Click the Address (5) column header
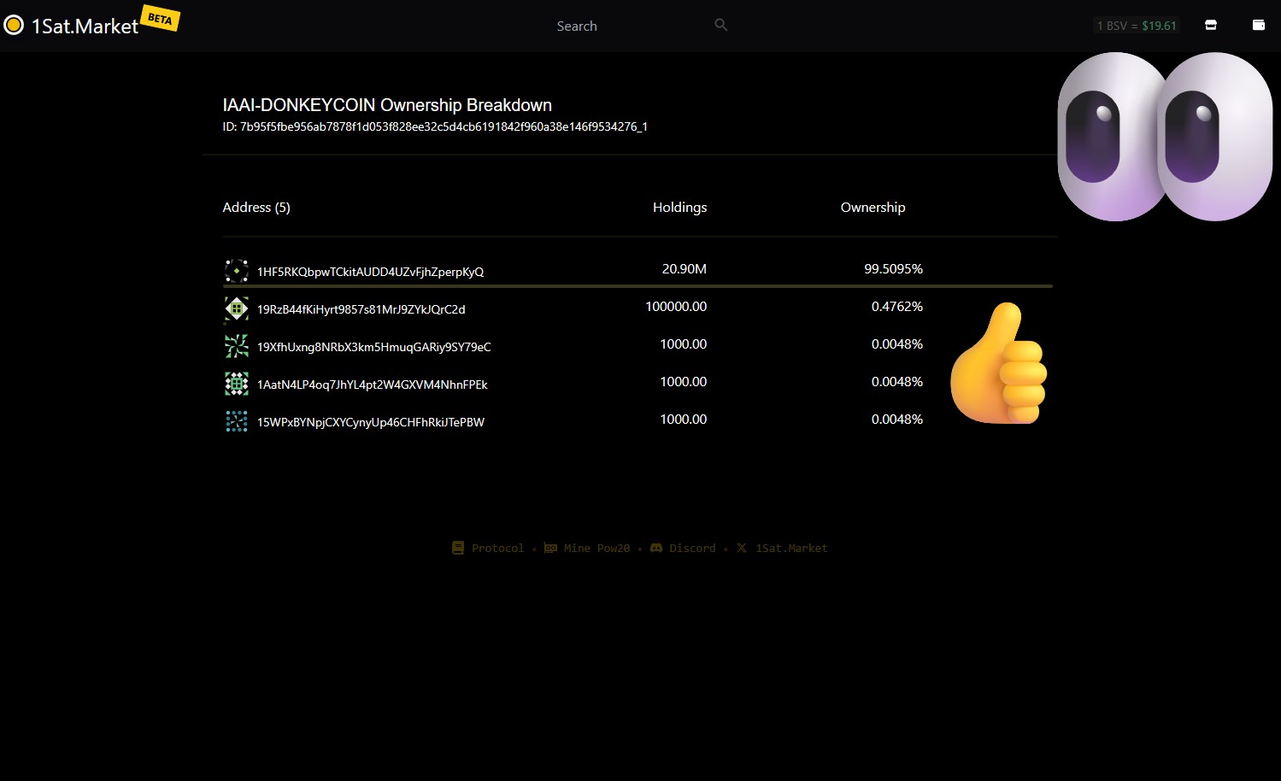This screenshot has height=781, width=1281. click(x=256, y=208)
